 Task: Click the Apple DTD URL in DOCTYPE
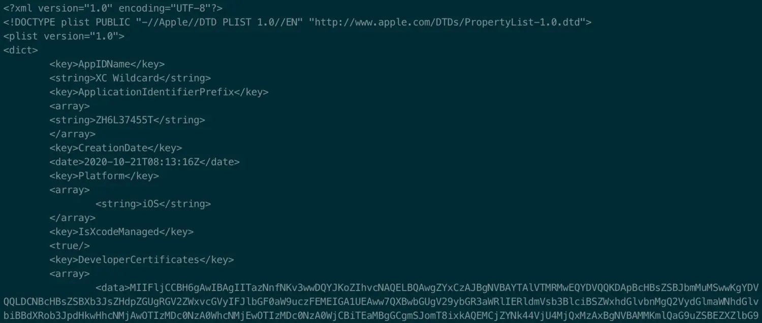tap(450, 22)
